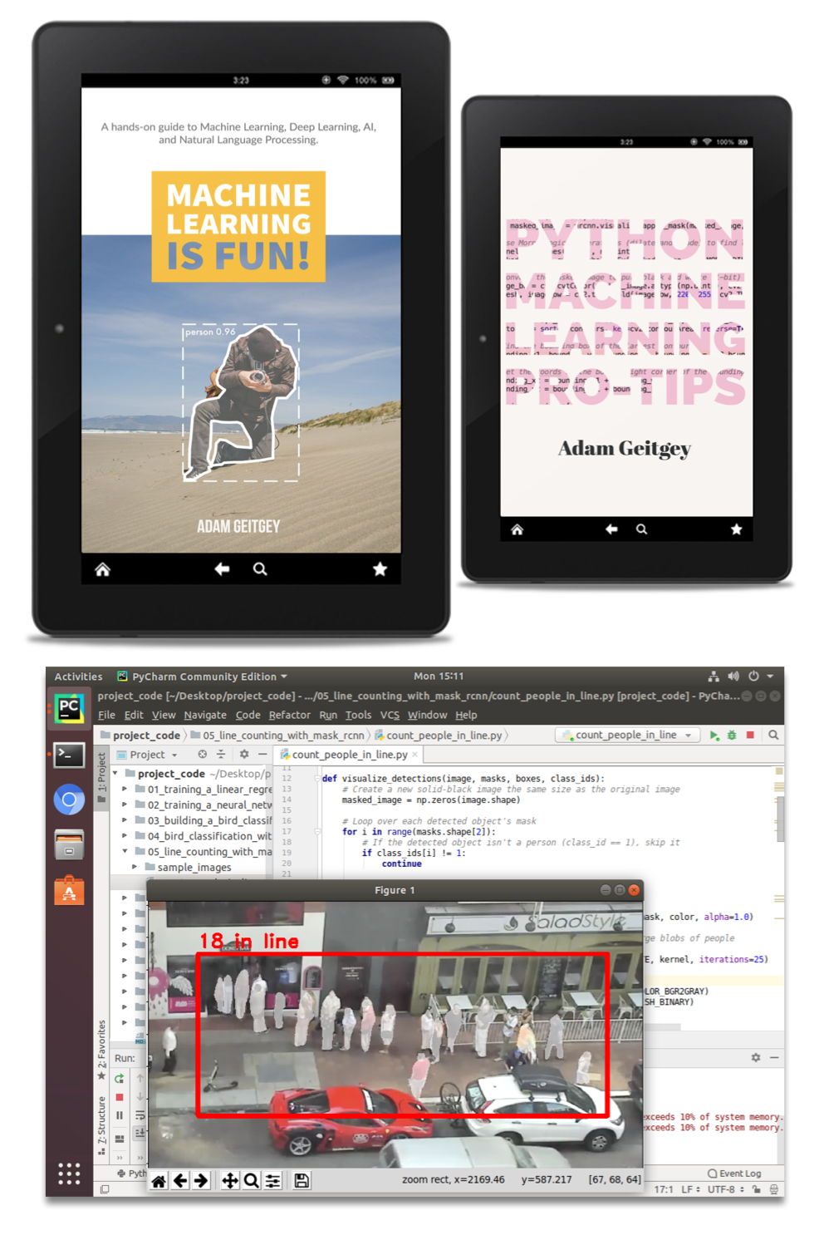Go to next view in Figure 1
Screen dimensions: 824x1235
click(x=201, y=1180)
